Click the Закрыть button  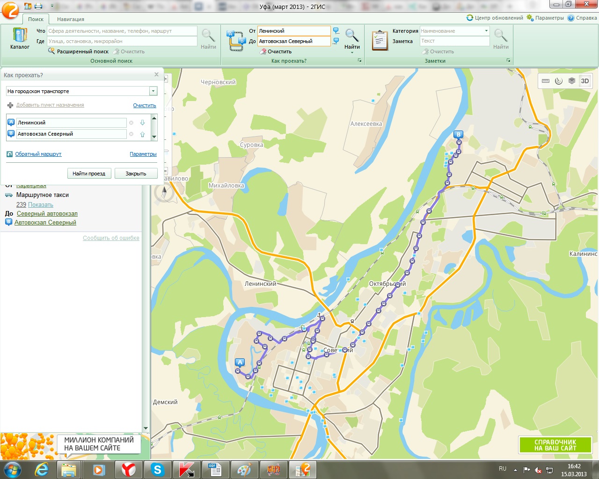click(x=136, y=174)
